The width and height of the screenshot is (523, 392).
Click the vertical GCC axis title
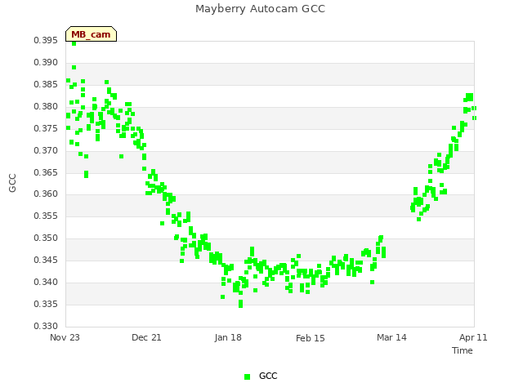coord(12,183)
